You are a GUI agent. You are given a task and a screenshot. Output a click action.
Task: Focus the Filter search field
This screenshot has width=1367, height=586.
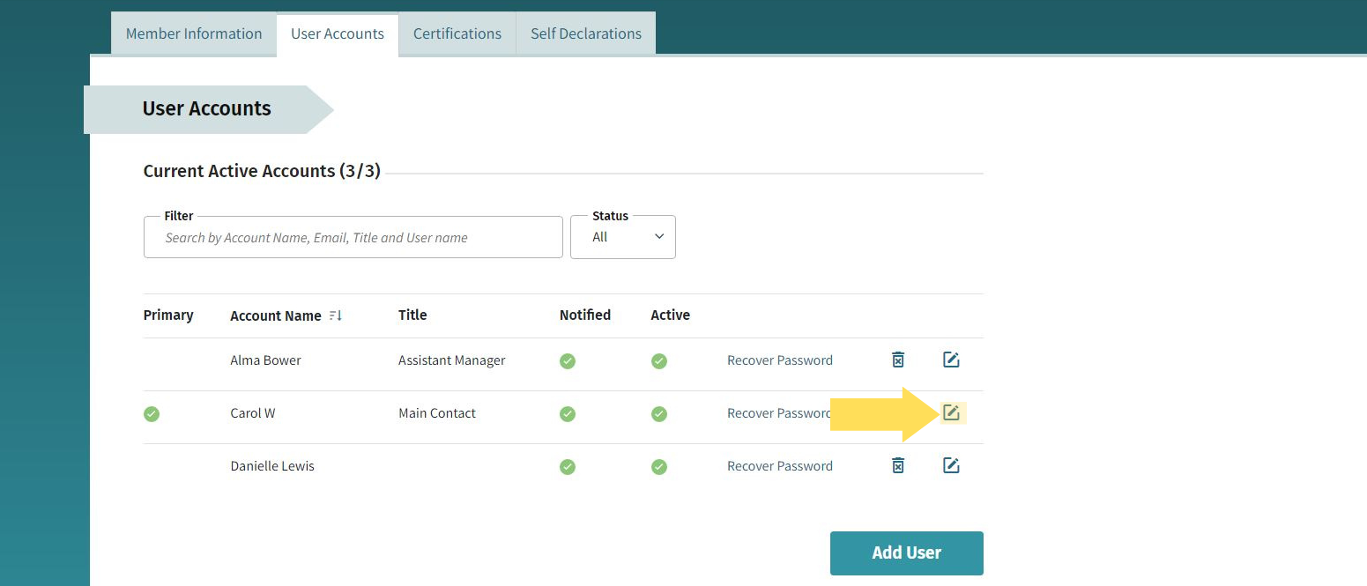click(x=353, y=237)
